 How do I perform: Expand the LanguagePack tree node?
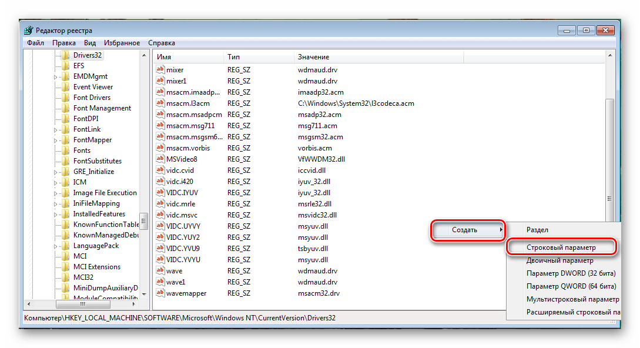pyautogui.click(x=56, y=246)
